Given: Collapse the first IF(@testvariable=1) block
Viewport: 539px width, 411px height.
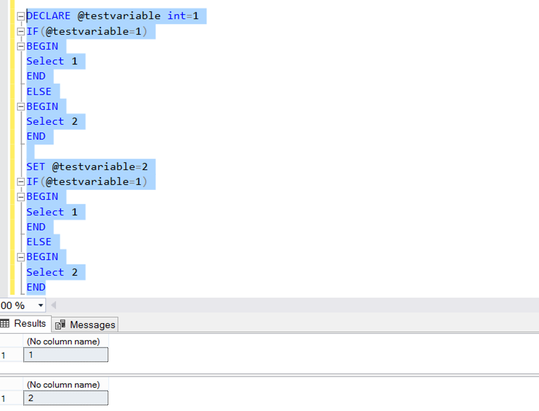Looking at the screenshot, I should [x=20, y=32].
